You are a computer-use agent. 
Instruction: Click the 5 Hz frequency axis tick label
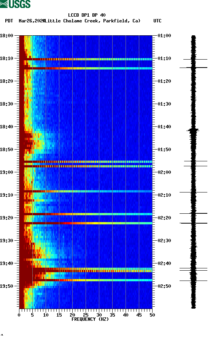[x=32, y=315]
